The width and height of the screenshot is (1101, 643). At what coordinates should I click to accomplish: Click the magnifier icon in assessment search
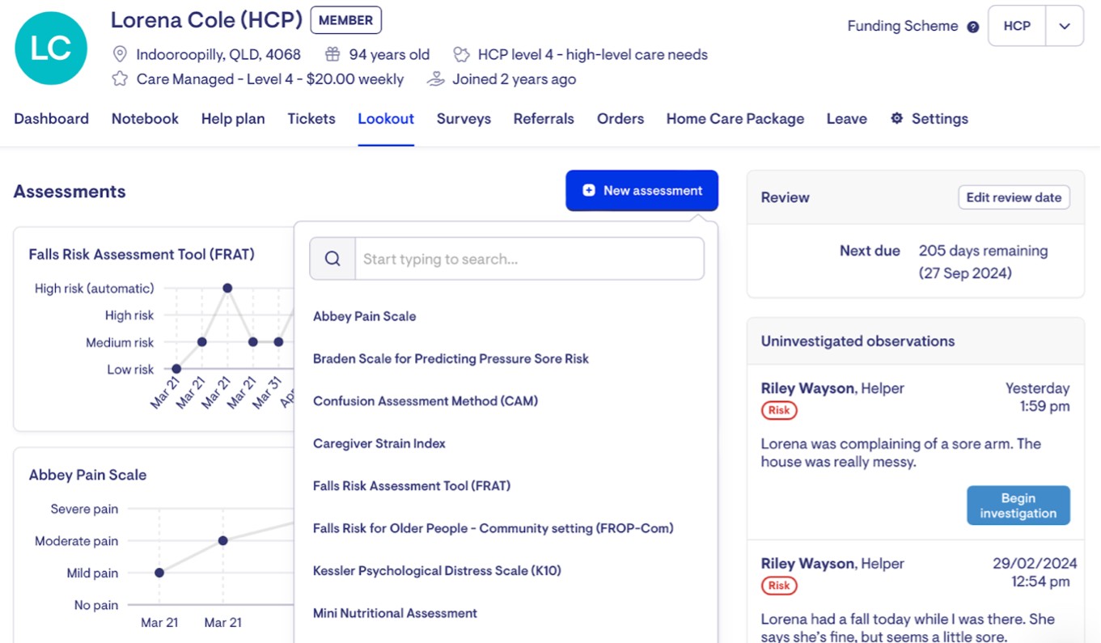click(332, 259)
